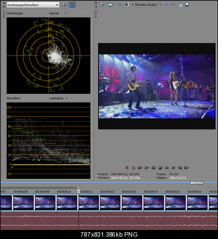The height and width of the screenshot is (239, 218).
Task: Copy preview snapshot to clipboard
Action: [180, 5]
